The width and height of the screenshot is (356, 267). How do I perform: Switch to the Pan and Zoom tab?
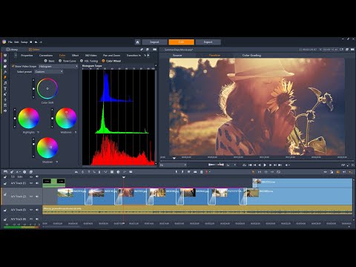(111, 56)
